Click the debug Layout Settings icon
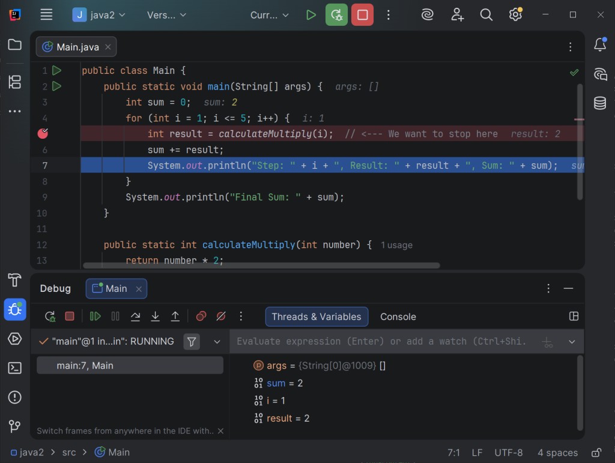This screenshot has width=615, height=463. point(574,316)
